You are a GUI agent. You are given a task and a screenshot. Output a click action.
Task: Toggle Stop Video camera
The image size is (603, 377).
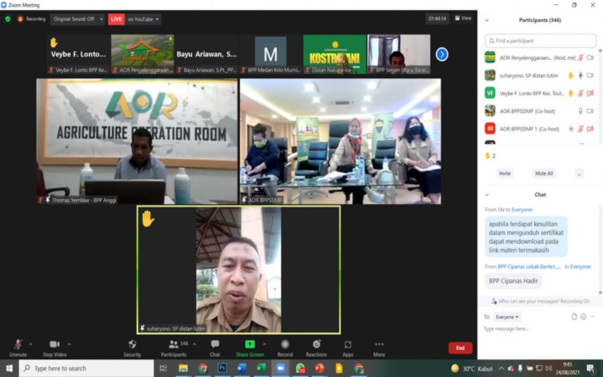tap(54, 345)
